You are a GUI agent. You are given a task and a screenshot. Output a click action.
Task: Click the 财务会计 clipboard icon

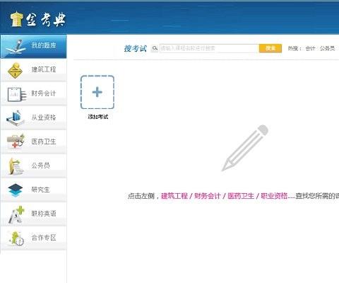pyautogui.click(x=16, y=94)
